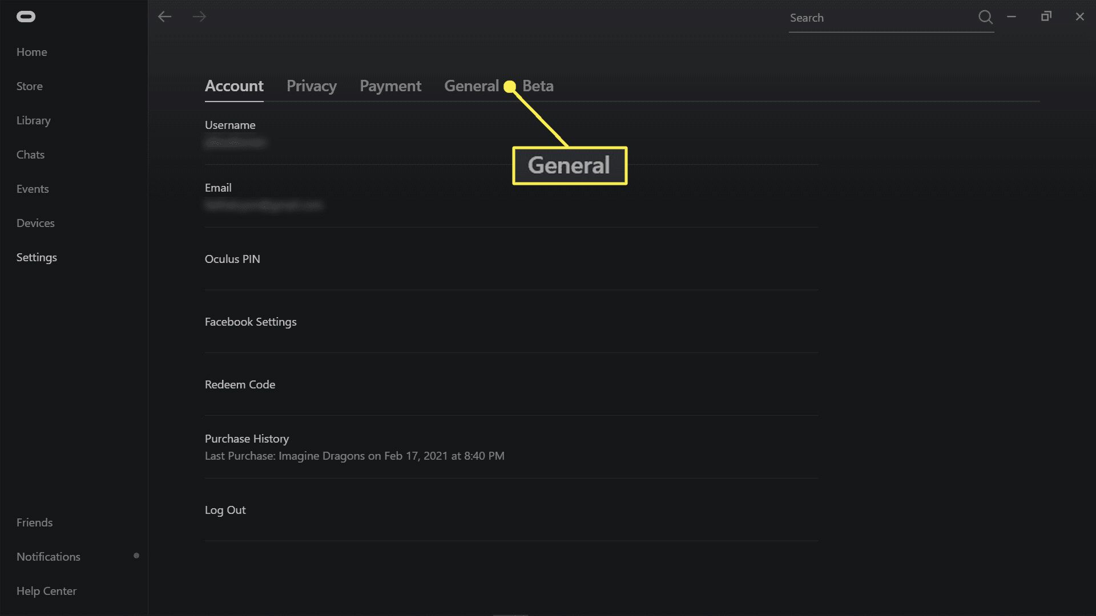The height and width of the screenshot is (616, 1096).
Task: Click Redeem Code link
Action: (240, 384)
